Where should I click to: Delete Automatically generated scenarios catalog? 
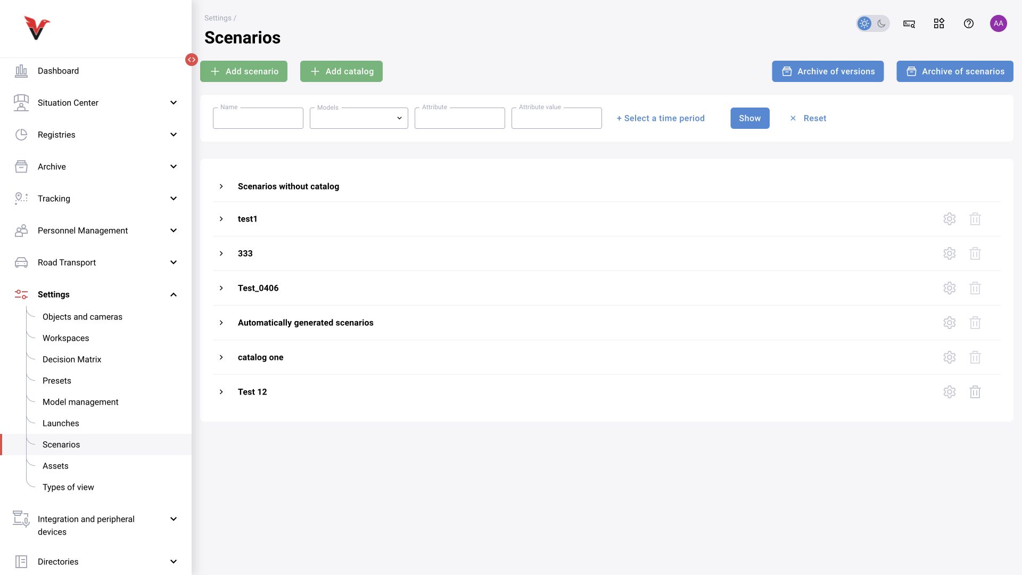975,323
